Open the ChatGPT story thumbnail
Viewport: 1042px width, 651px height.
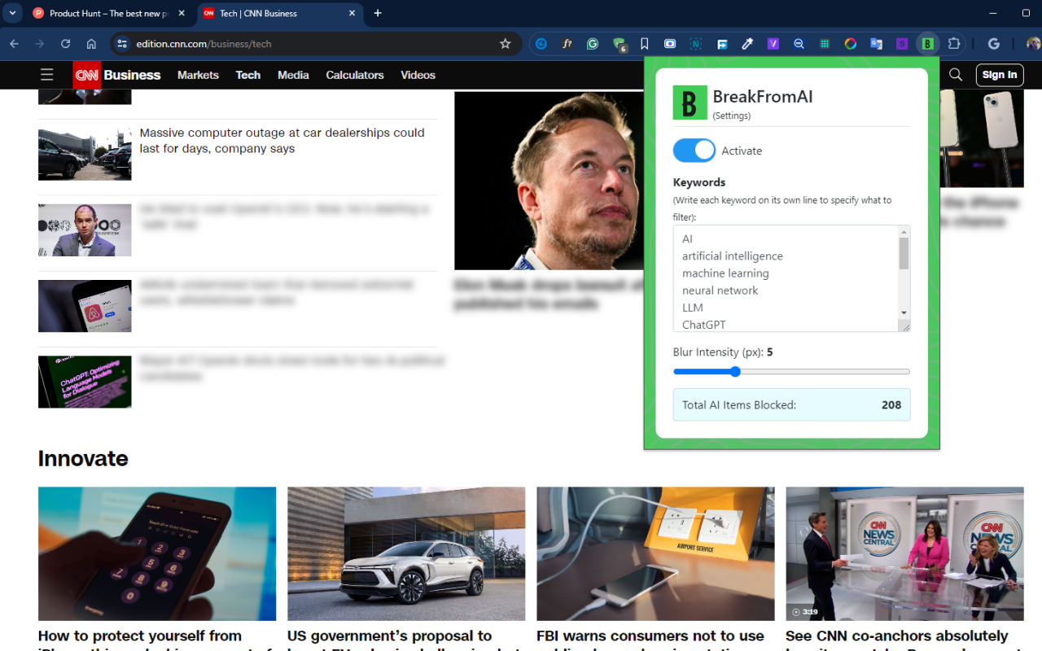pos(85,382)
